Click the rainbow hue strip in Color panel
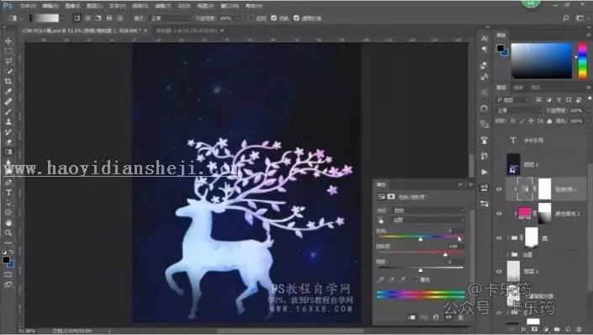Screen dimensions: 593x335 583,61
